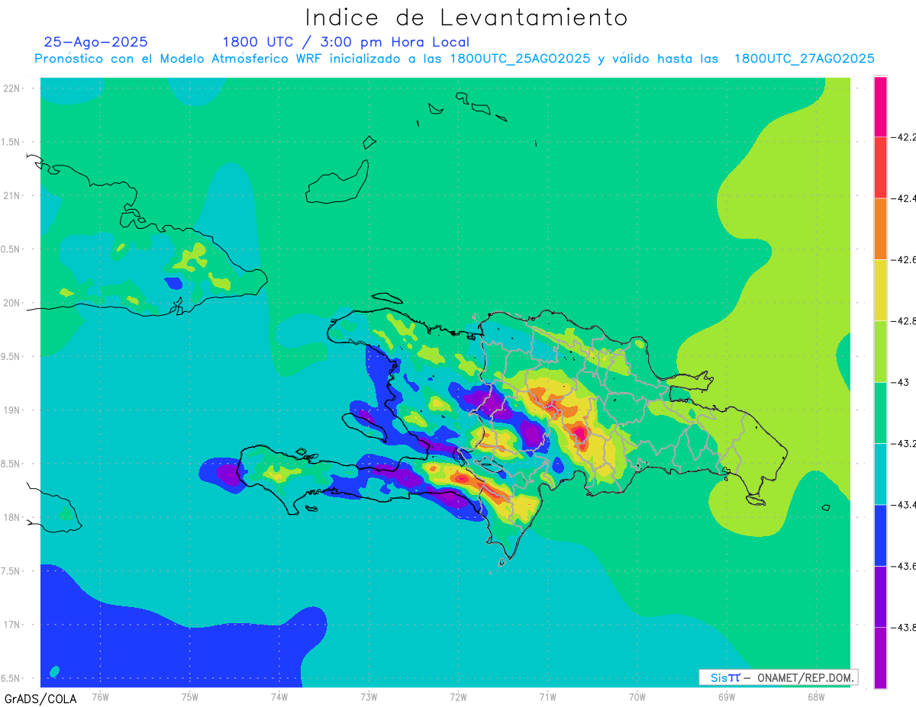Image resolution: width=916 pixels, height=707 pixels.
Task: Click latitude label "17N"
Action: coord(11,625)
